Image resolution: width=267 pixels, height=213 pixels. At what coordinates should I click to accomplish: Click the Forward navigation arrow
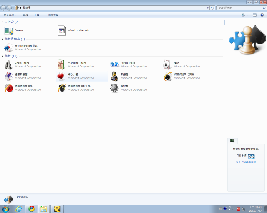click(x=9, y=8)
